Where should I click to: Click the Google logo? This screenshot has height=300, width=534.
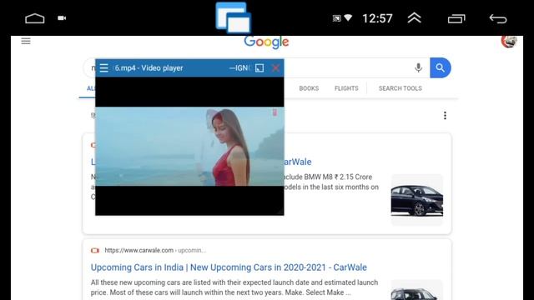(x=266, y=42)
